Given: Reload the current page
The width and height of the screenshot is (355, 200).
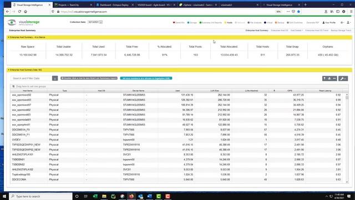Looking at the screenshot, I should (19, 12).
